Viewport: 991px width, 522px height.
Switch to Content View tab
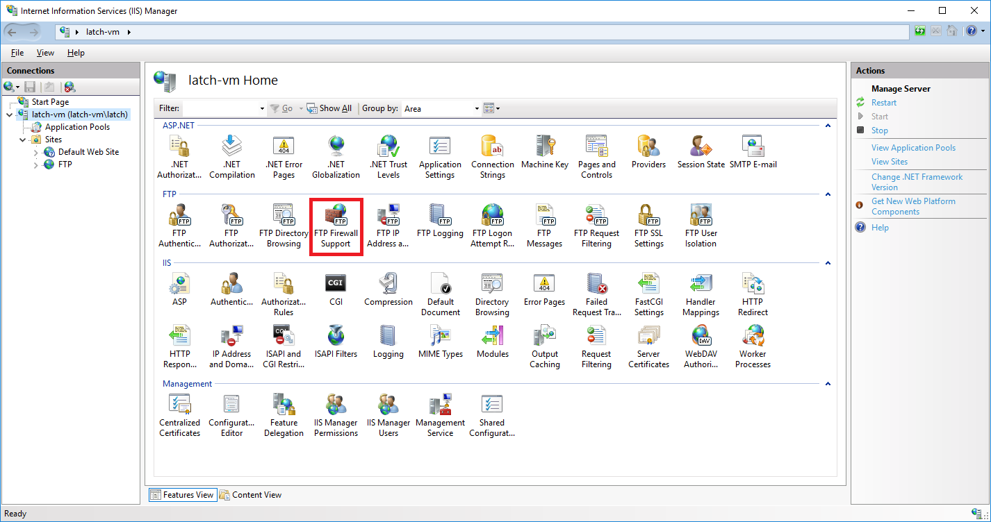[x=251, y=495]
